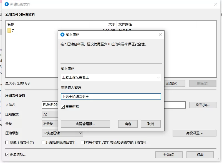Image resolution: width=222 pixels, height=163 pixels.
Task: Click 取消 at bottom of main window
Action: [x=200, y=155]
